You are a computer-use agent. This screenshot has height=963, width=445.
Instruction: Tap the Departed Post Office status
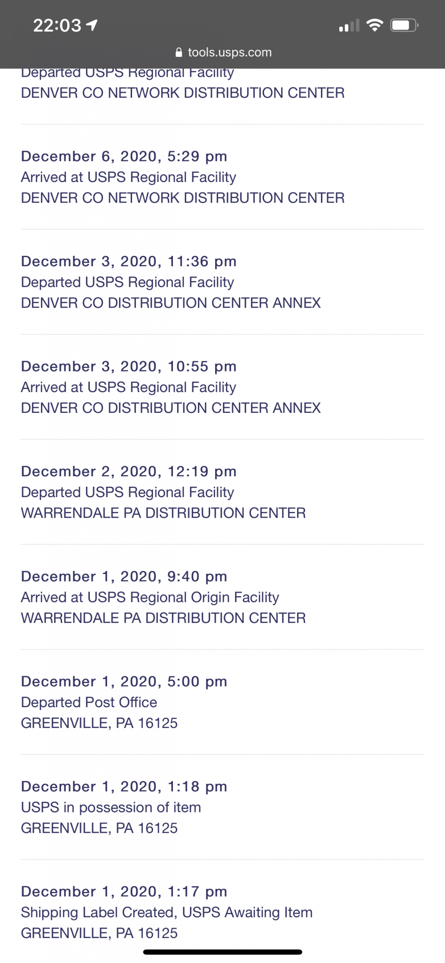tap(89, 702)
